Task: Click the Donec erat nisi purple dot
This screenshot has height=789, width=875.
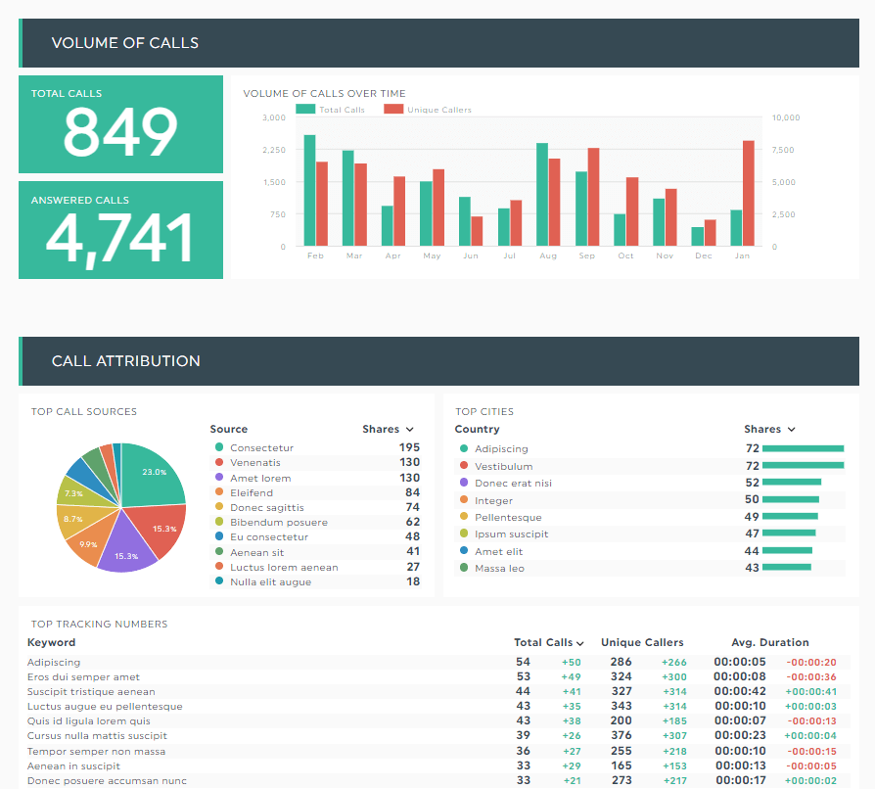Action: tap(463, 482)
